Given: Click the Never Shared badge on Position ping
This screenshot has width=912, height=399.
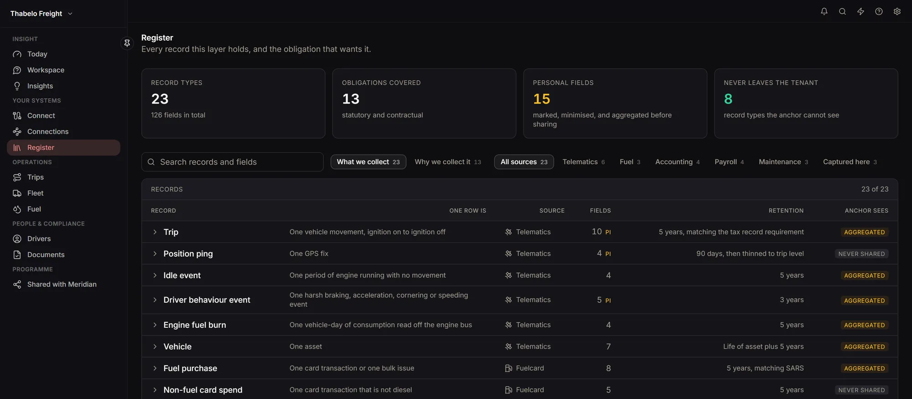Looking at the screenshot, I should click(x=861, y=254).
